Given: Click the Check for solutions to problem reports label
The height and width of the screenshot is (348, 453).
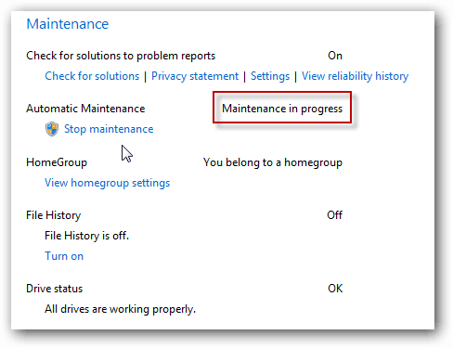Looking at the screenshot, I should click(121, 56).
